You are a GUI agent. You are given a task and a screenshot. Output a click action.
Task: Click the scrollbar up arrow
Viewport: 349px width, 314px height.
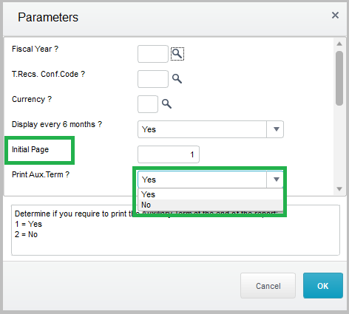pos(339,44)
